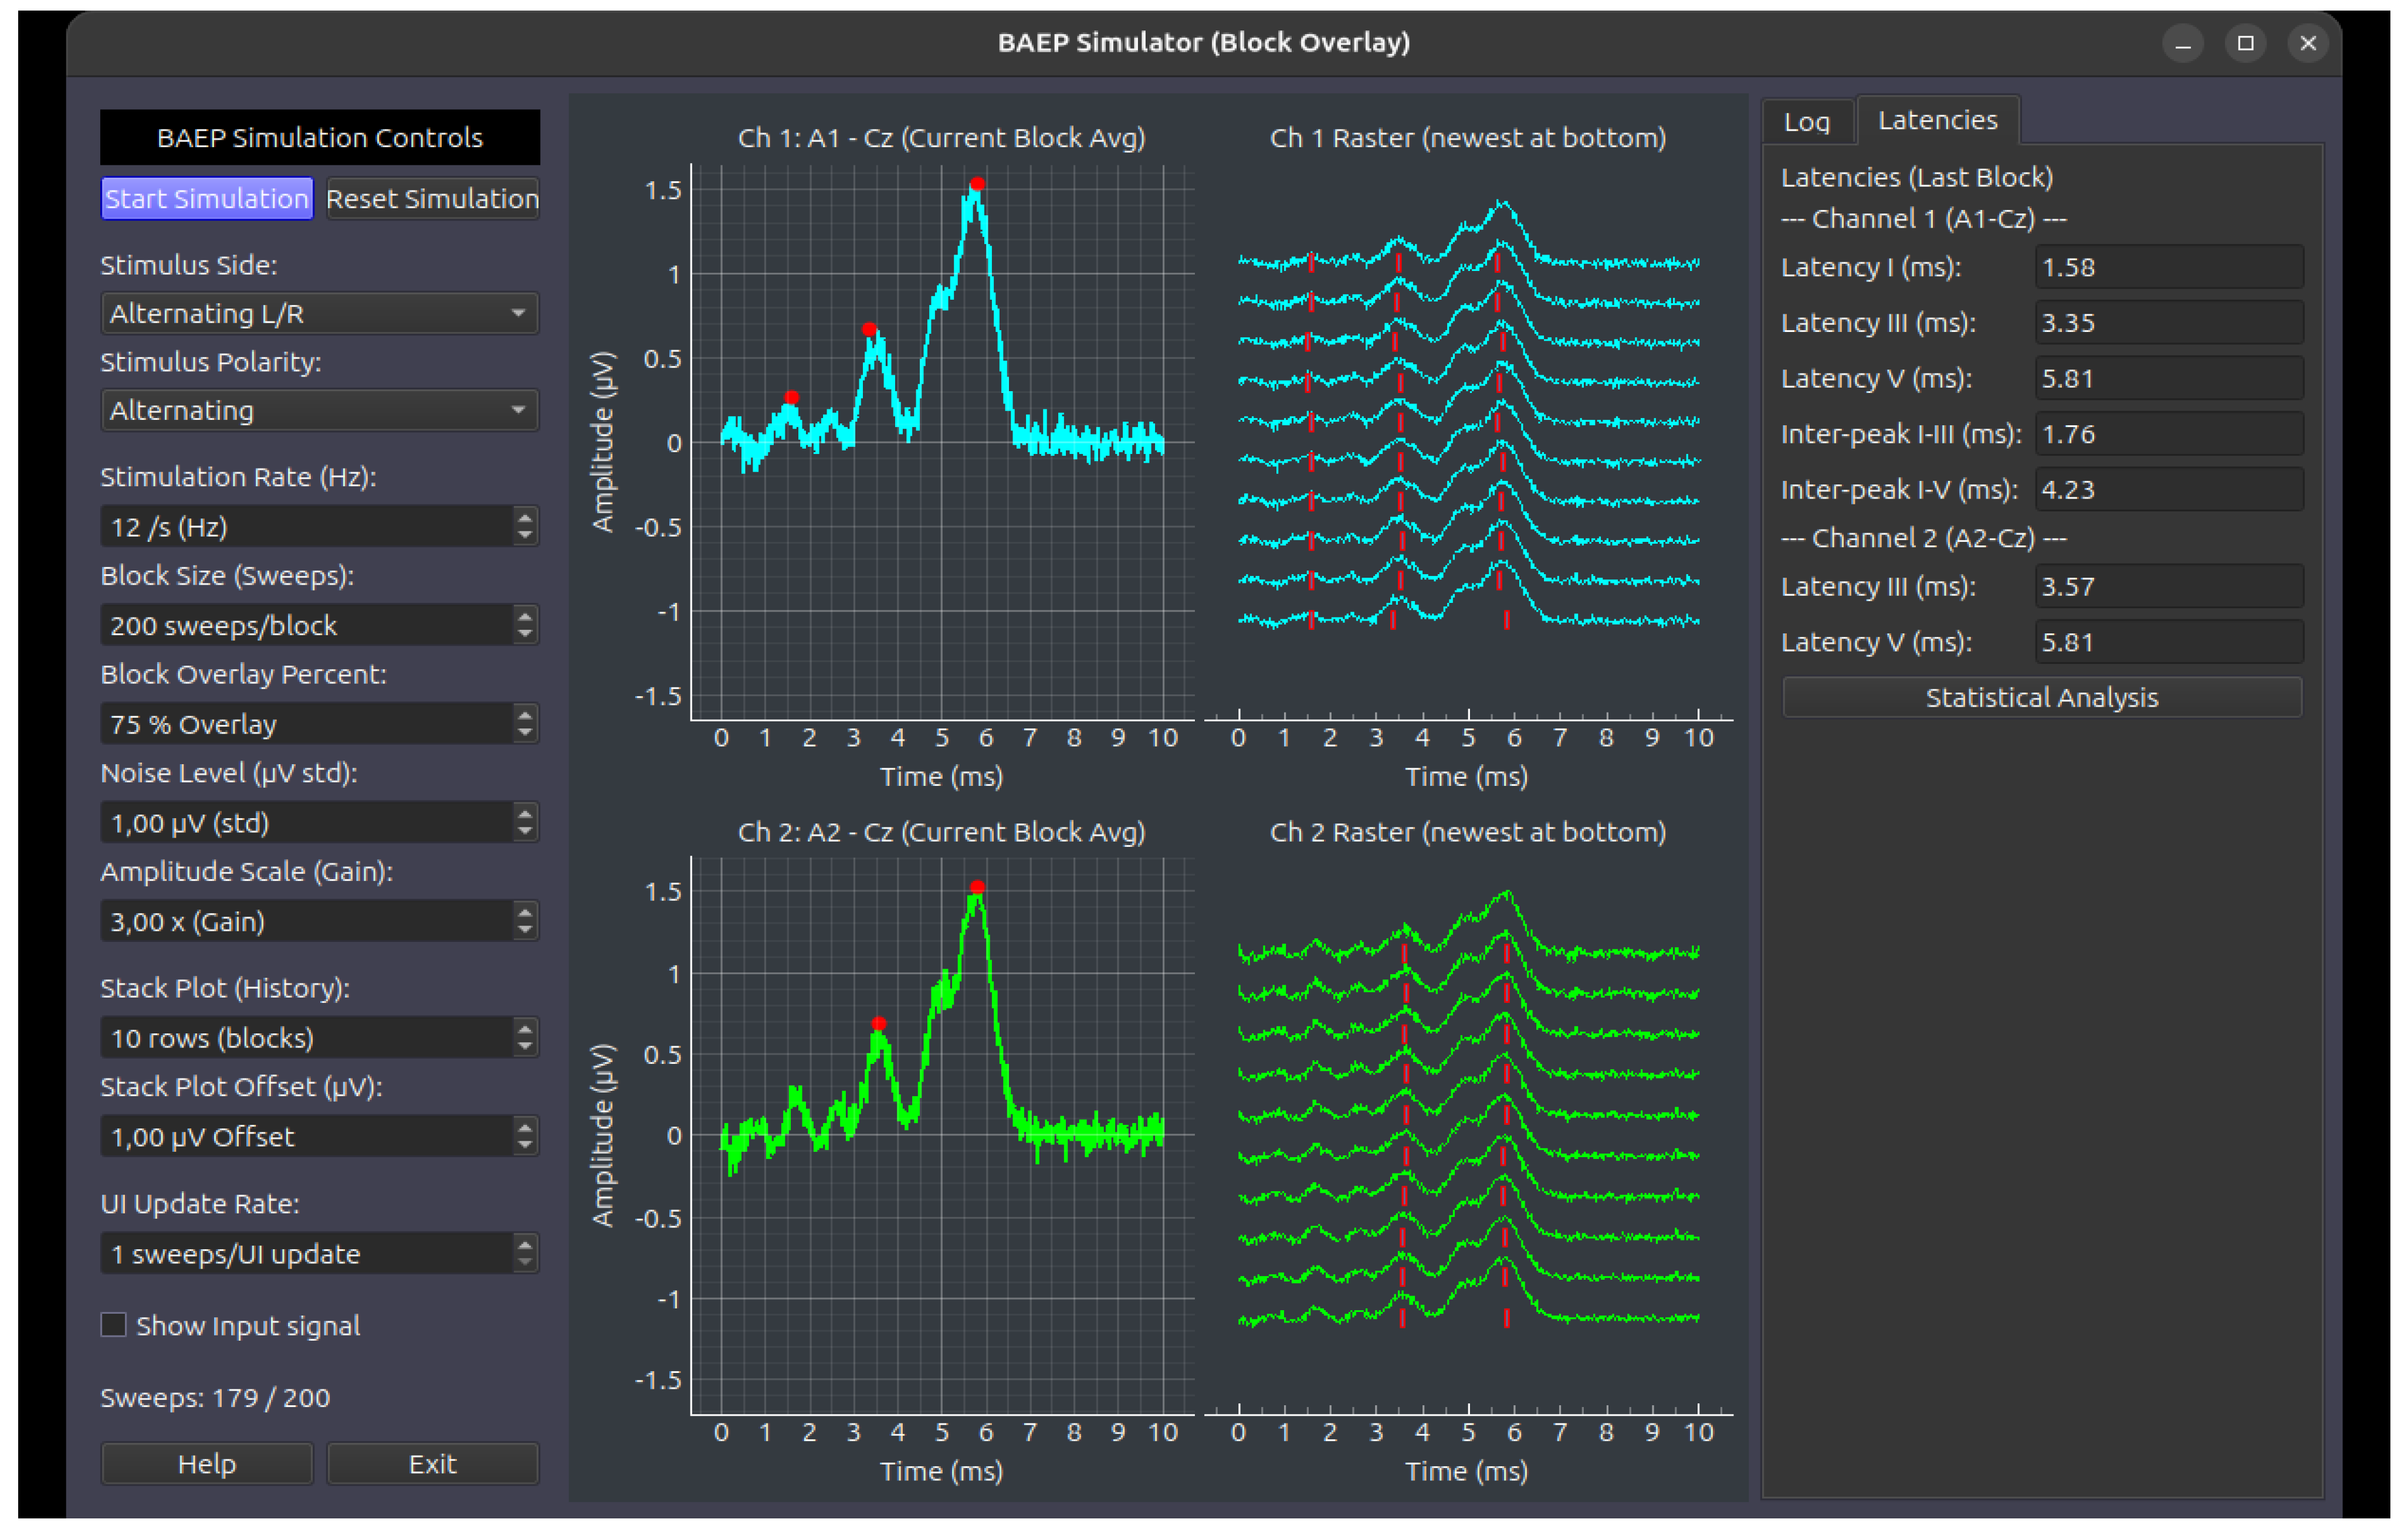The height and width of the screenshot is (1536, 2408).
Task: Click the Channel 1 Latency I field
Action: coord(2169,267)
